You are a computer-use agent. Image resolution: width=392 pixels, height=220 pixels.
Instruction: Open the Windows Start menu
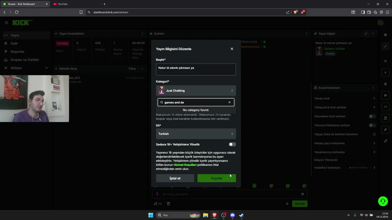pos(151,215)
